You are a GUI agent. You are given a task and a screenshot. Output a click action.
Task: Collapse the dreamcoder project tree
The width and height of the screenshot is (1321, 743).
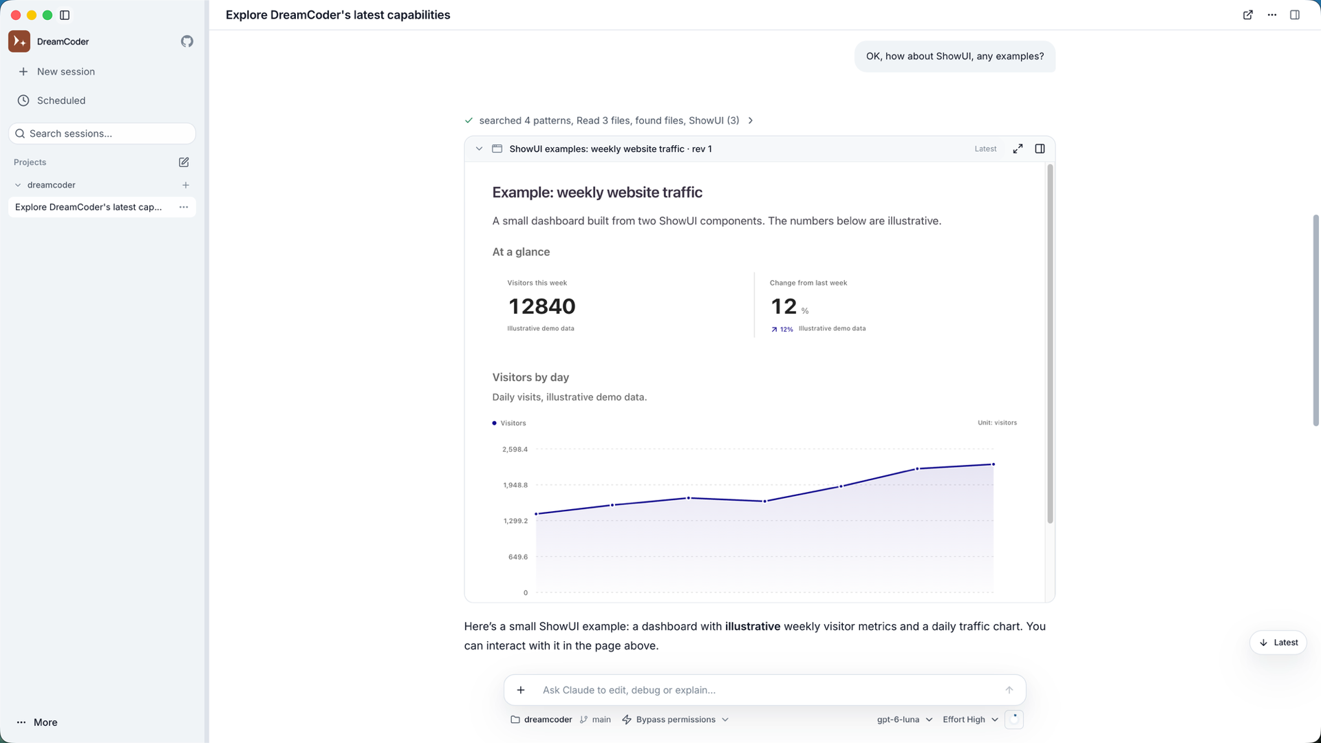[18, 185]
